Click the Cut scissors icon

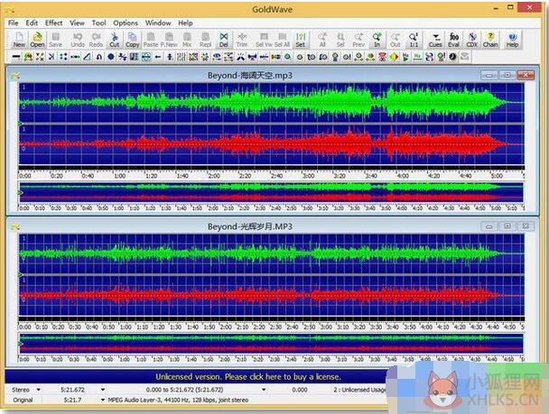click(114, 40)
